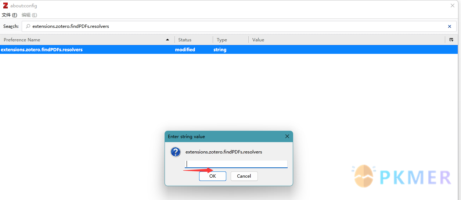The width and height of the screenshot is (461, 200).
Task: Click the question mark icon in dialog
Action: coord(176,152)
